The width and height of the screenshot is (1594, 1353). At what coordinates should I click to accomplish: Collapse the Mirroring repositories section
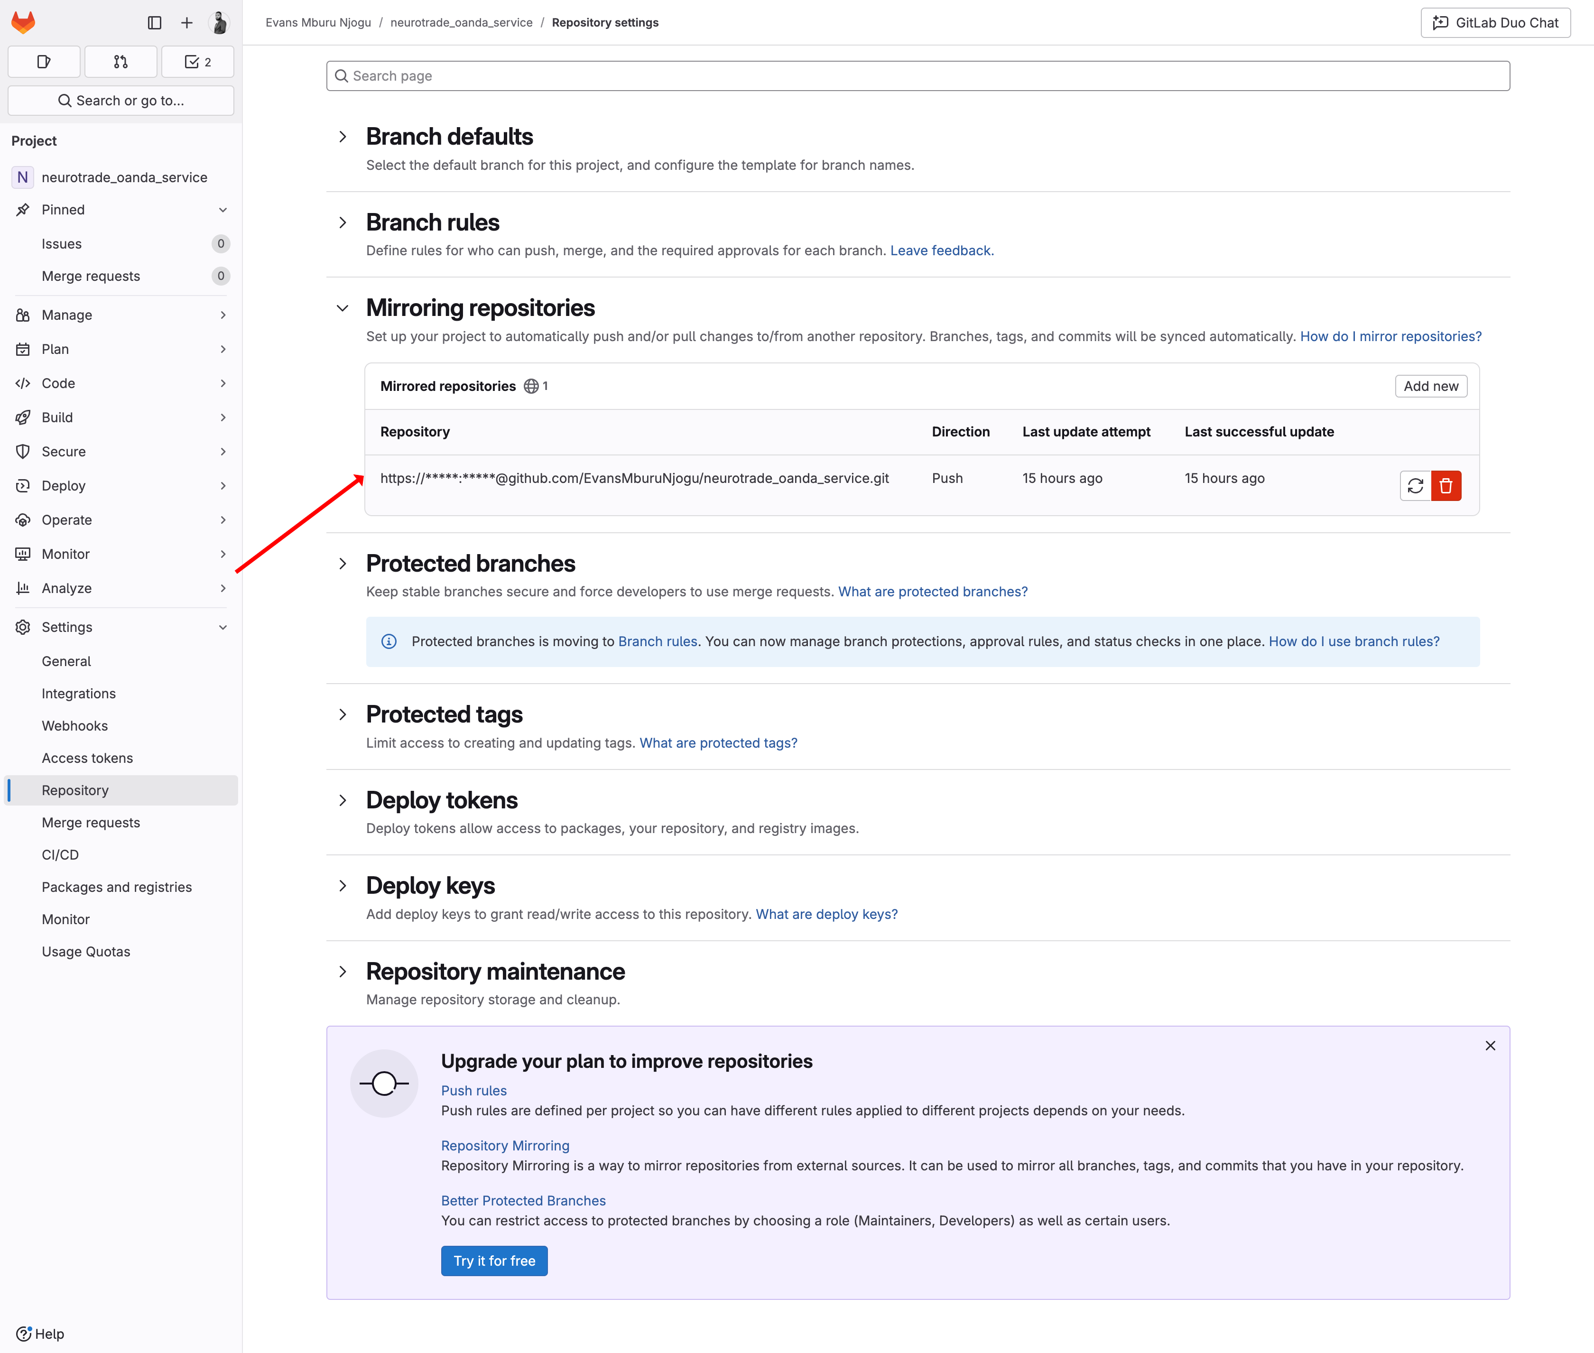coord(343,308)
